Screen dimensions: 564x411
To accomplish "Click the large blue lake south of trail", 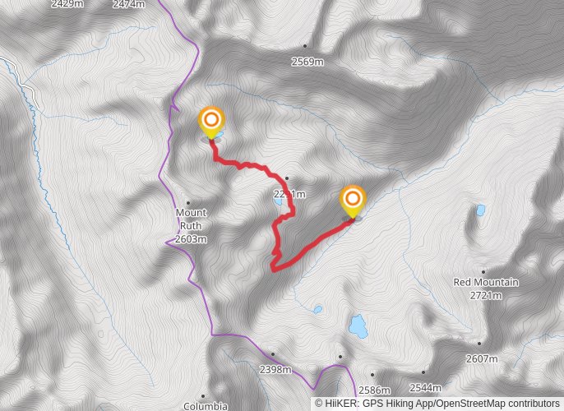I will point(358,326).
